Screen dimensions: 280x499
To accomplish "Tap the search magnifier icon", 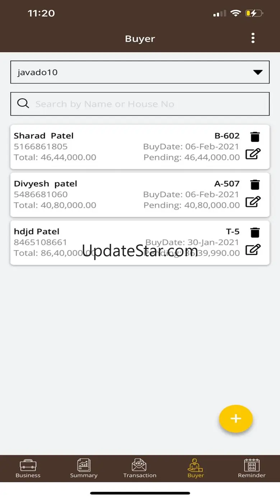I will 23,104.
